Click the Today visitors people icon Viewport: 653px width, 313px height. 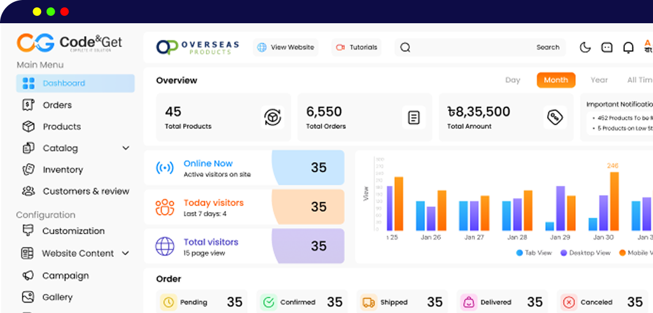click(x=165, y=207)
